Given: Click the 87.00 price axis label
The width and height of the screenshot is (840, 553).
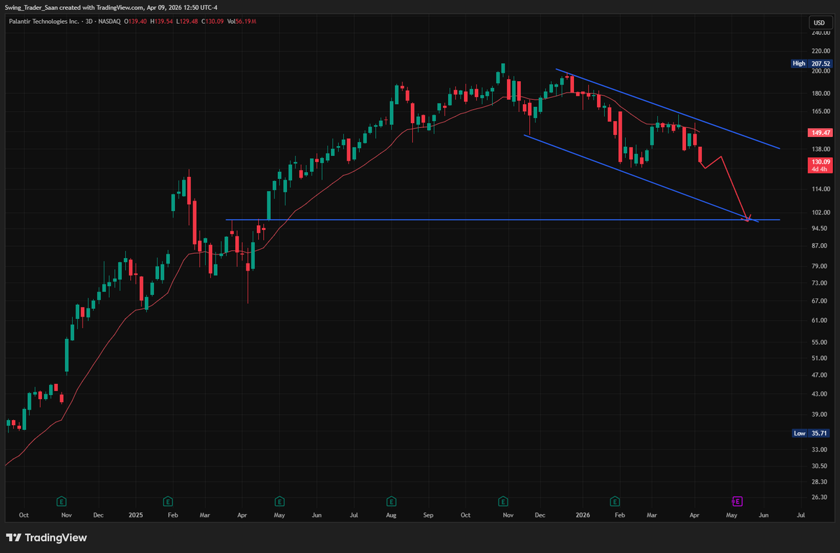Looking at the screenshot, I should pyautogui.click(x=820, y=246).
